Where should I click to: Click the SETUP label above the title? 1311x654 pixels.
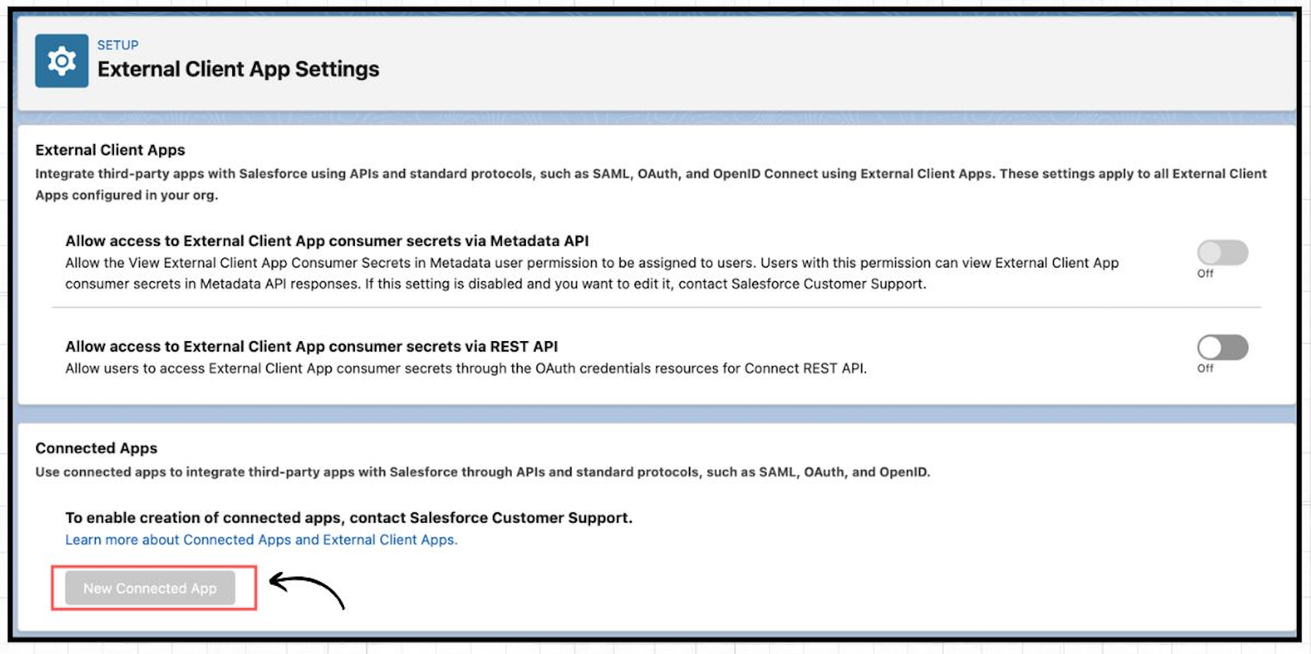tap(117, 45)
